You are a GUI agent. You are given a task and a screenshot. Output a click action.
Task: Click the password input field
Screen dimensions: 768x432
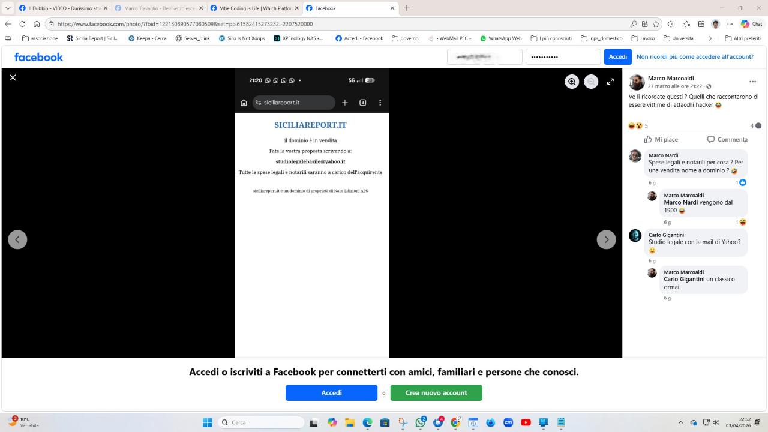[563, 57]
